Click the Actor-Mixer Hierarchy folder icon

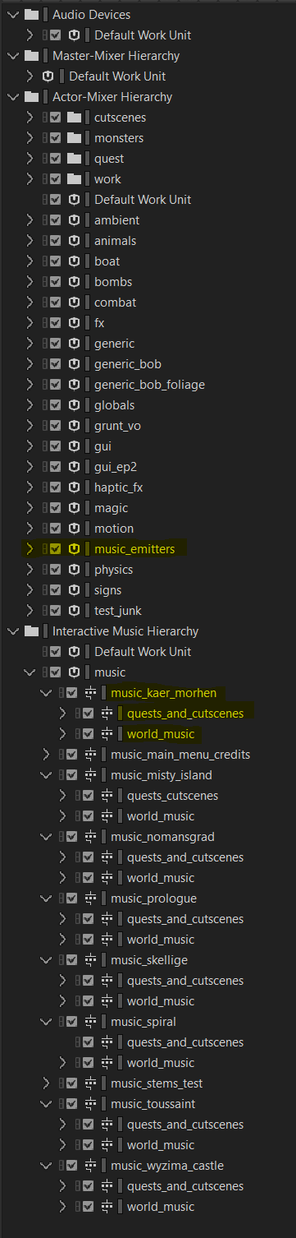(x=32, y=97)
